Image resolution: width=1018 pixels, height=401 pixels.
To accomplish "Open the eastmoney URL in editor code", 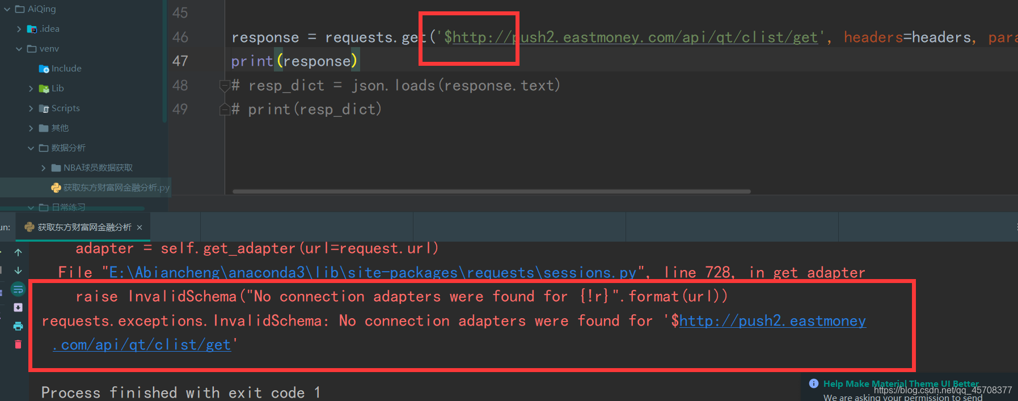I will coord(635,37).
